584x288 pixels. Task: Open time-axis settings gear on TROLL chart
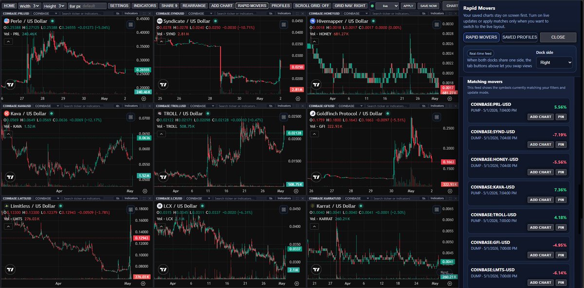pos(296,191)
